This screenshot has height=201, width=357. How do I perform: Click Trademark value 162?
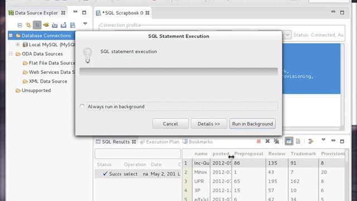pyautogui.click(x=295, y=181)
